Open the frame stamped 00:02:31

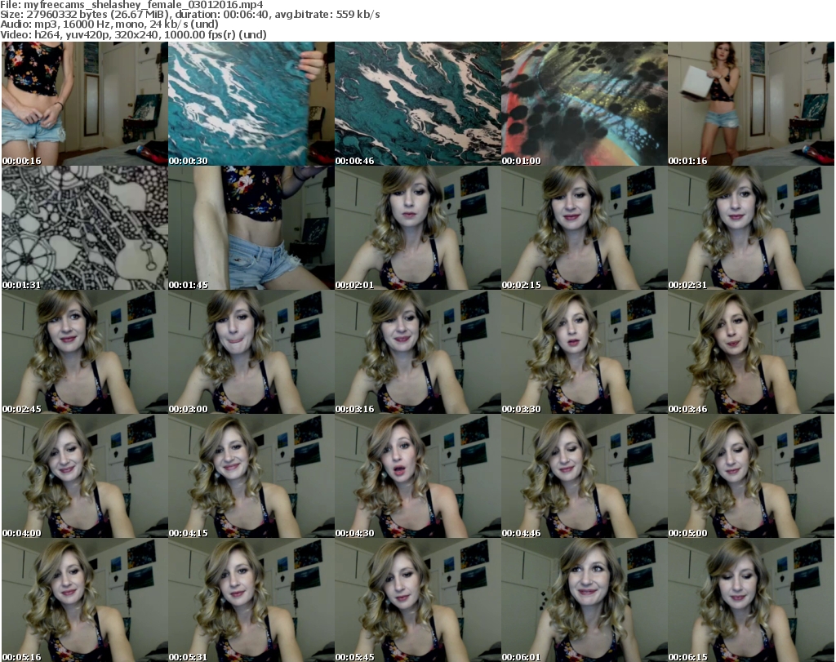pyautogui.click(x=751, y=228)
